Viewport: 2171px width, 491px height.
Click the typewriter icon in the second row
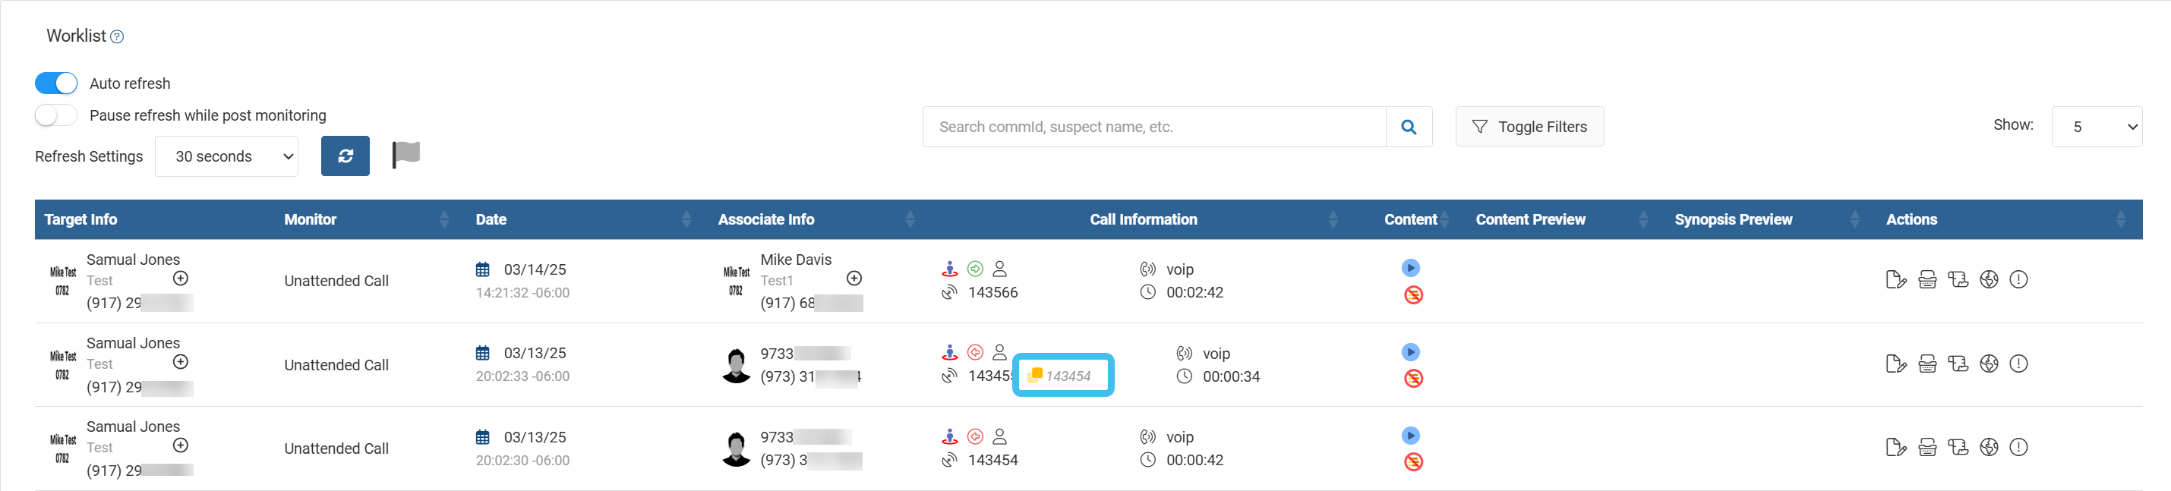pyautogui.click(x=1926, y=364)
